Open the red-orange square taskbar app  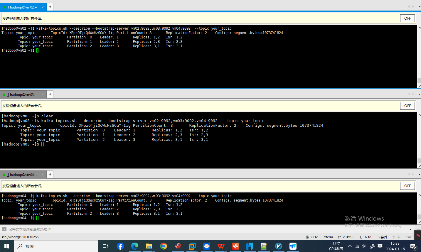235,246
